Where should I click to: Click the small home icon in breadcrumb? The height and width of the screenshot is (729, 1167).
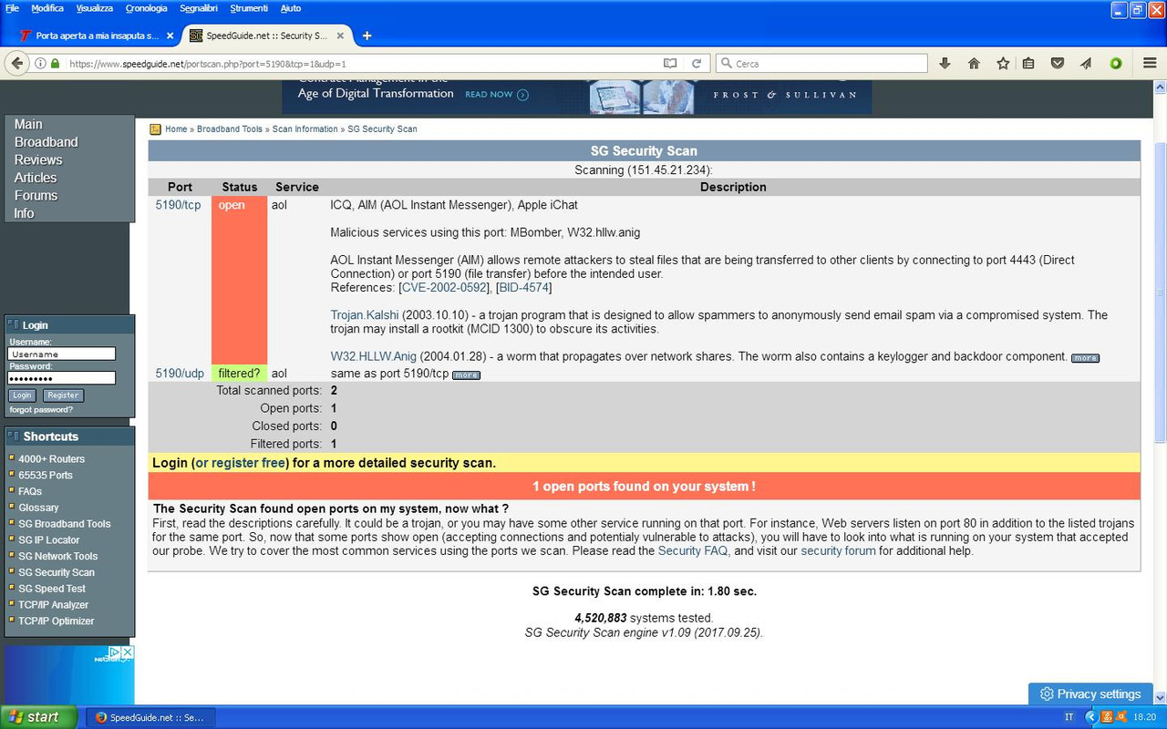point(155,129)
